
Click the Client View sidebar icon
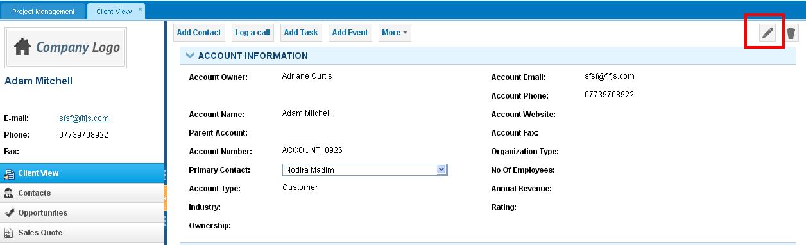pyautogui.click(x=9, y=173)
